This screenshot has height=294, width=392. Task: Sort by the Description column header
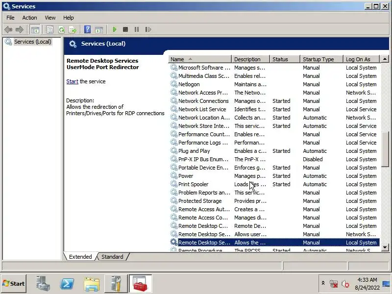251,59
